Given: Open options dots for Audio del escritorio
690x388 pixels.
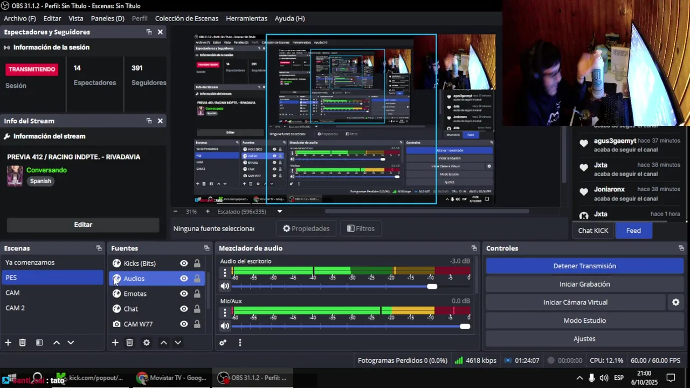Looking at the screenshot, I should pos(225,273).
